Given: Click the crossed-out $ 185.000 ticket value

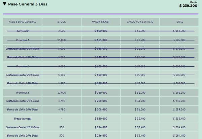Looking at the screenshot, I should click(101, 40).
